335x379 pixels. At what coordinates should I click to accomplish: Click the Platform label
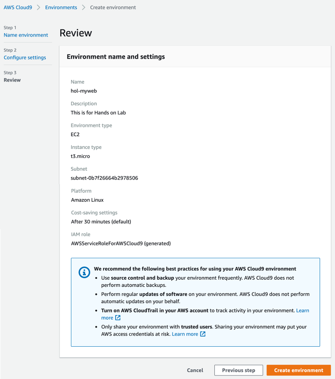click(x=81, y=191)
